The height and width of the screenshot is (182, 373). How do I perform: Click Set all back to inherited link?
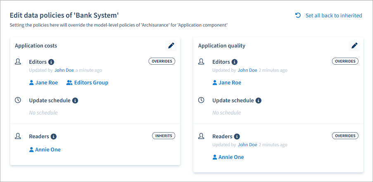point(333,15)
